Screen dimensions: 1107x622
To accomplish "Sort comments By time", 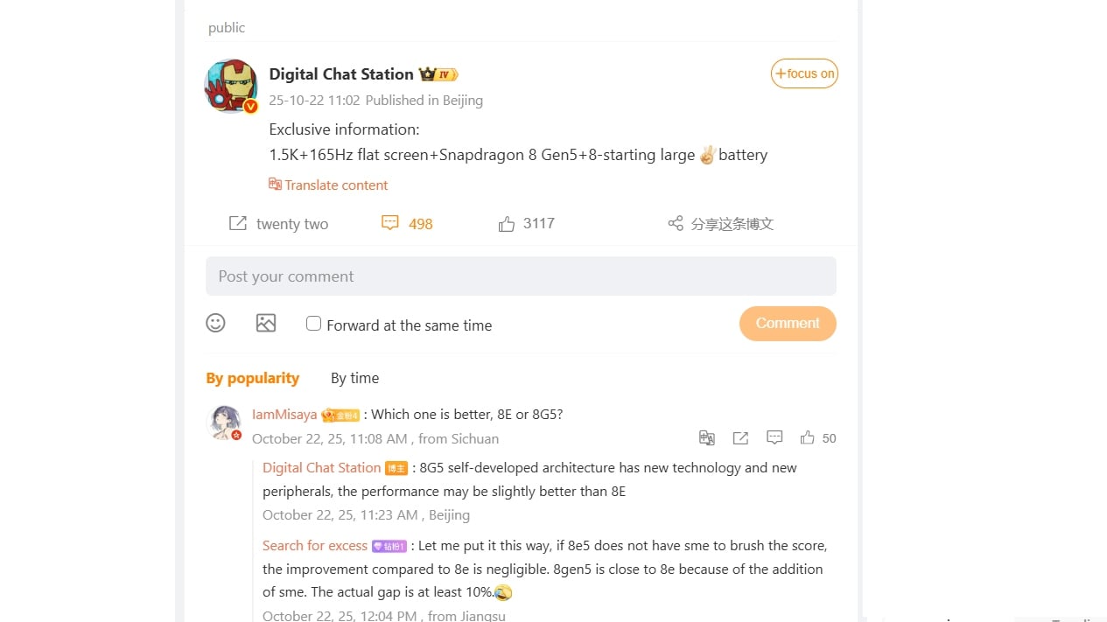I will (x=354, y=378).
